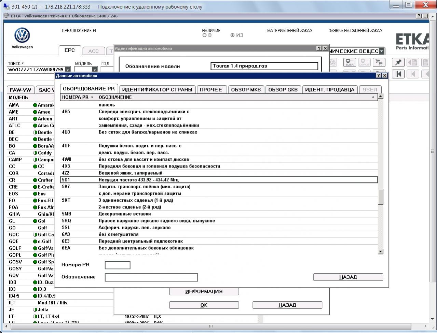Expand the ХИМИЧЕСКИЕ ВЕЩЕСТВА dropdown
Viewport: 437px width, 333px height.
(x=381, y=51)
